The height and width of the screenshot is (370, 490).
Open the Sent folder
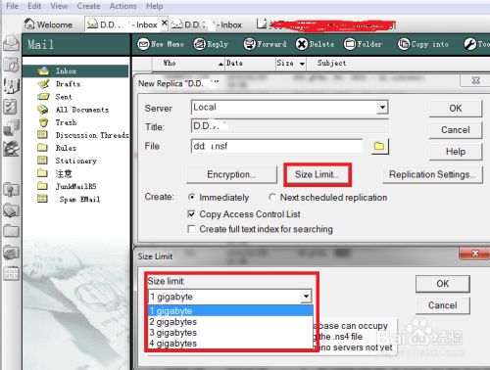63,97
